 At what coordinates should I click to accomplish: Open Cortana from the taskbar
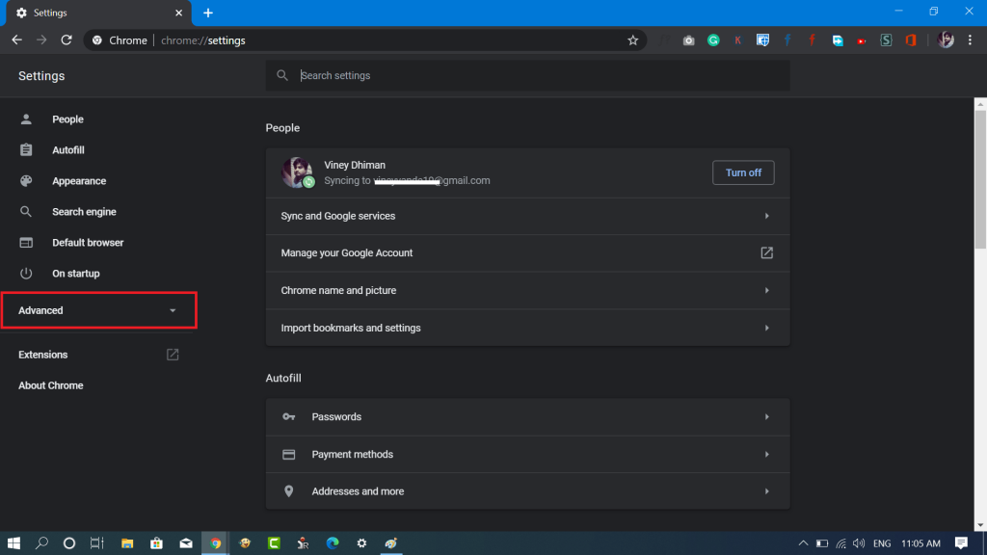[69, 543]
